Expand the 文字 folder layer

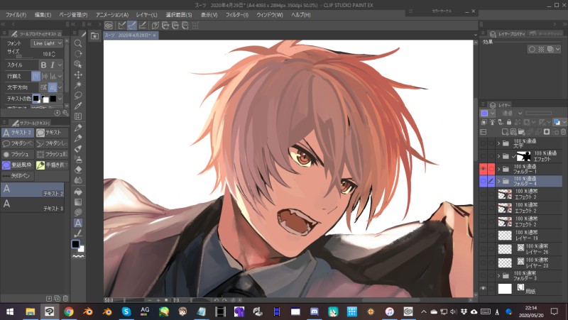[499, 143]
